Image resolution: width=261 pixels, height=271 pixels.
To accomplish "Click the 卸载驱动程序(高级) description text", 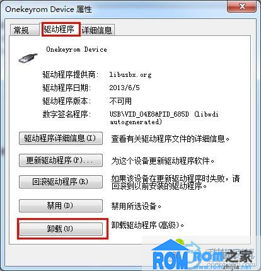I will coord(148,225).
